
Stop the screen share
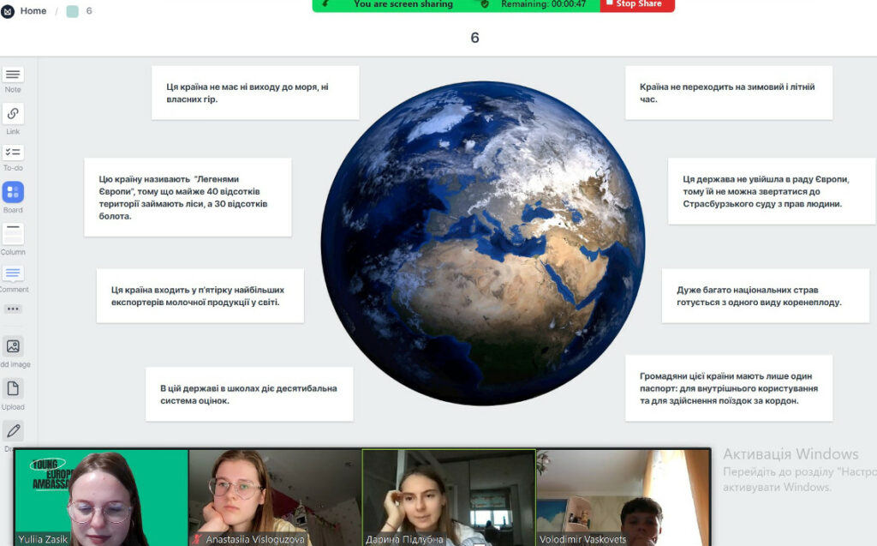coord(637,4)
